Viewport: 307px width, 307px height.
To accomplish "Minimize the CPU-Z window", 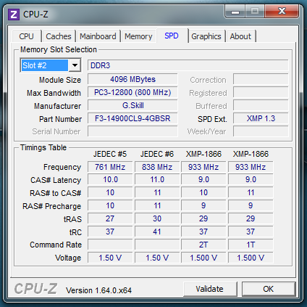I will [235, 12].
